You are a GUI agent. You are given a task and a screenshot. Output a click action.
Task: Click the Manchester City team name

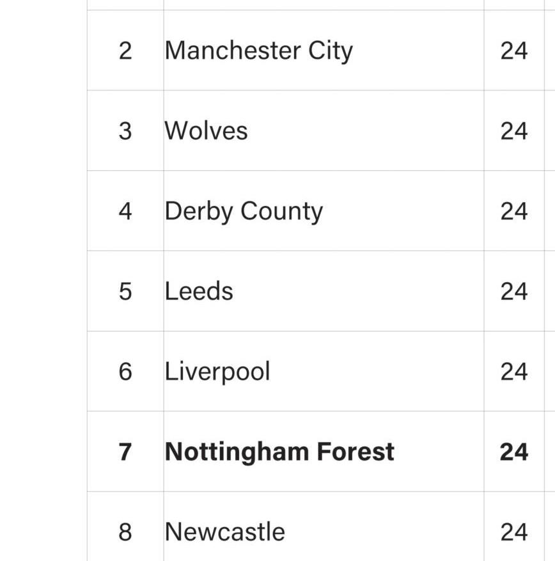(x=258, y=51)
